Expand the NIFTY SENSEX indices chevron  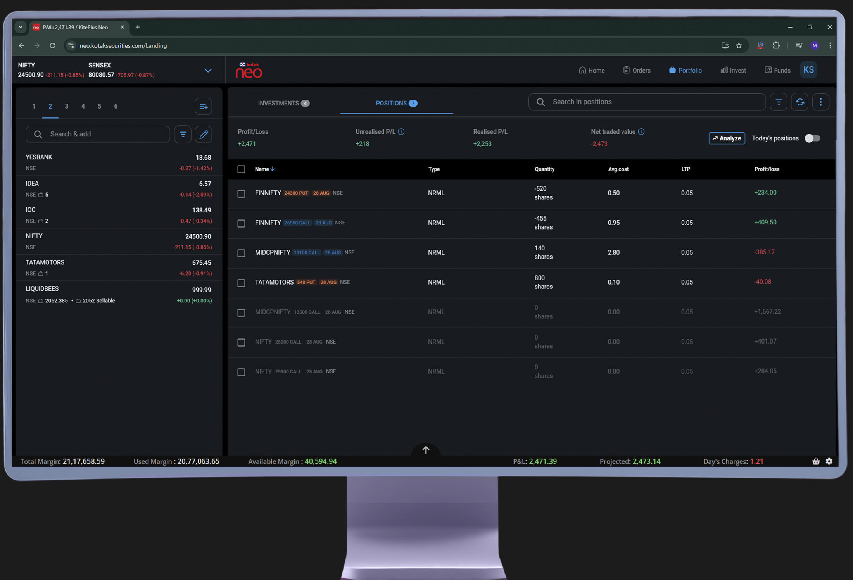208,71
